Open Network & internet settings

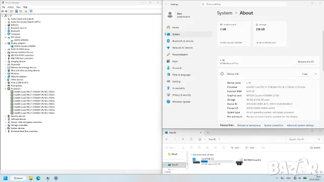(x=182, y=48)
